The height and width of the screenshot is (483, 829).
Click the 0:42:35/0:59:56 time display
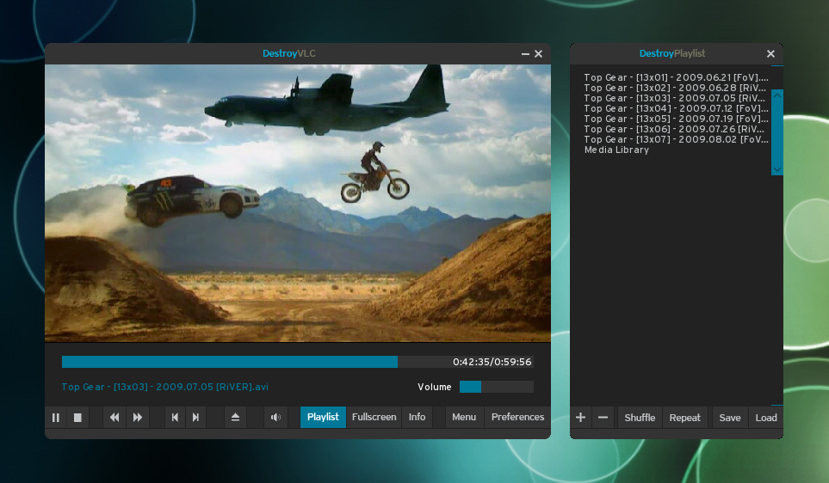(492, 362)
